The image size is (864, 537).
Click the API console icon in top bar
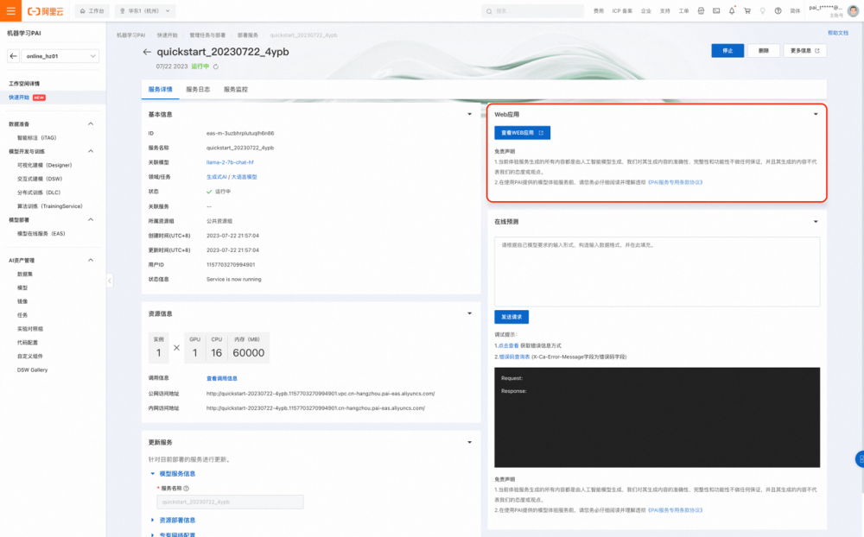pyautogui.click(x=701, y=10)
